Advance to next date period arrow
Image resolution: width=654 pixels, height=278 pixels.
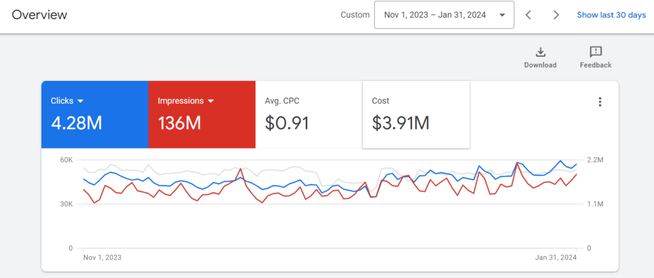[556, 15]
